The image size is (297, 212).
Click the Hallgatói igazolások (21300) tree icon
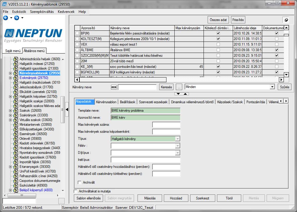click(16, 68)
